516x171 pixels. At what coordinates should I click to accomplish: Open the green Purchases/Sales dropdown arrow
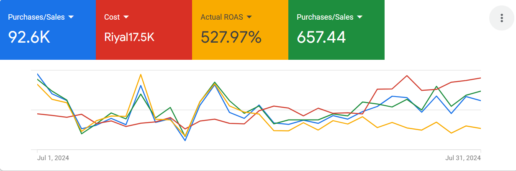[x=359, y=17]
